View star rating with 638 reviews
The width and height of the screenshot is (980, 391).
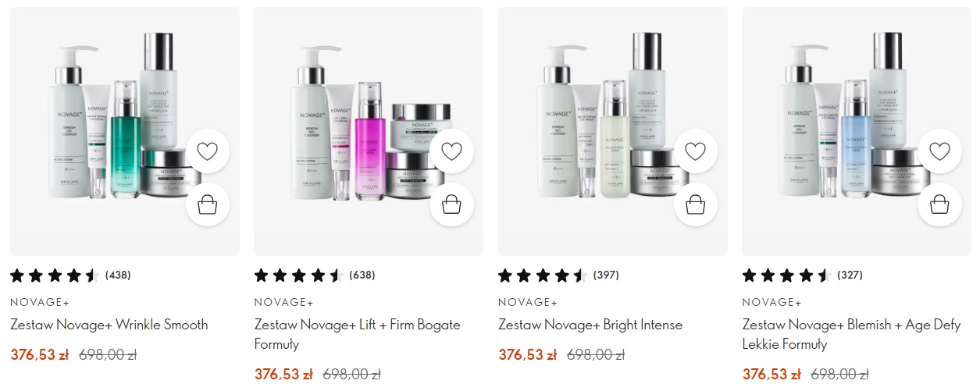(315, 275)
